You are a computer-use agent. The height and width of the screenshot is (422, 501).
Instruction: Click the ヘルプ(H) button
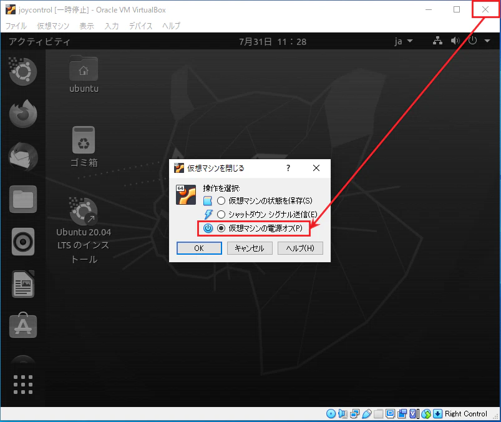click(x=300, y=248)
